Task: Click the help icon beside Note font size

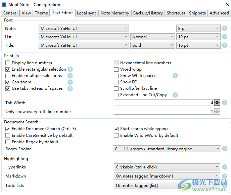Action: (x=225, y=28)
